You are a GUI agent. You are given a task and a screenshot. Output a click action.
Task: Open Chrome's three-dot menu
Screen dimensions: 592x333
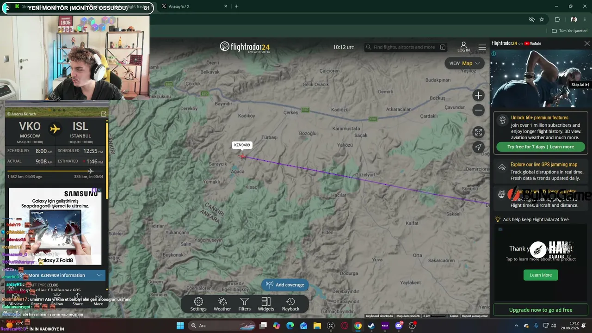586,19
